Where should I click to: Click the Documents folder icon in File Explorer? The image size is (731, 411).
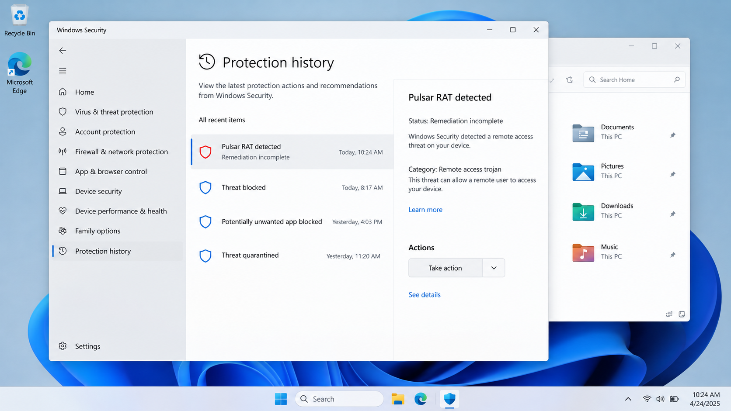583,133
